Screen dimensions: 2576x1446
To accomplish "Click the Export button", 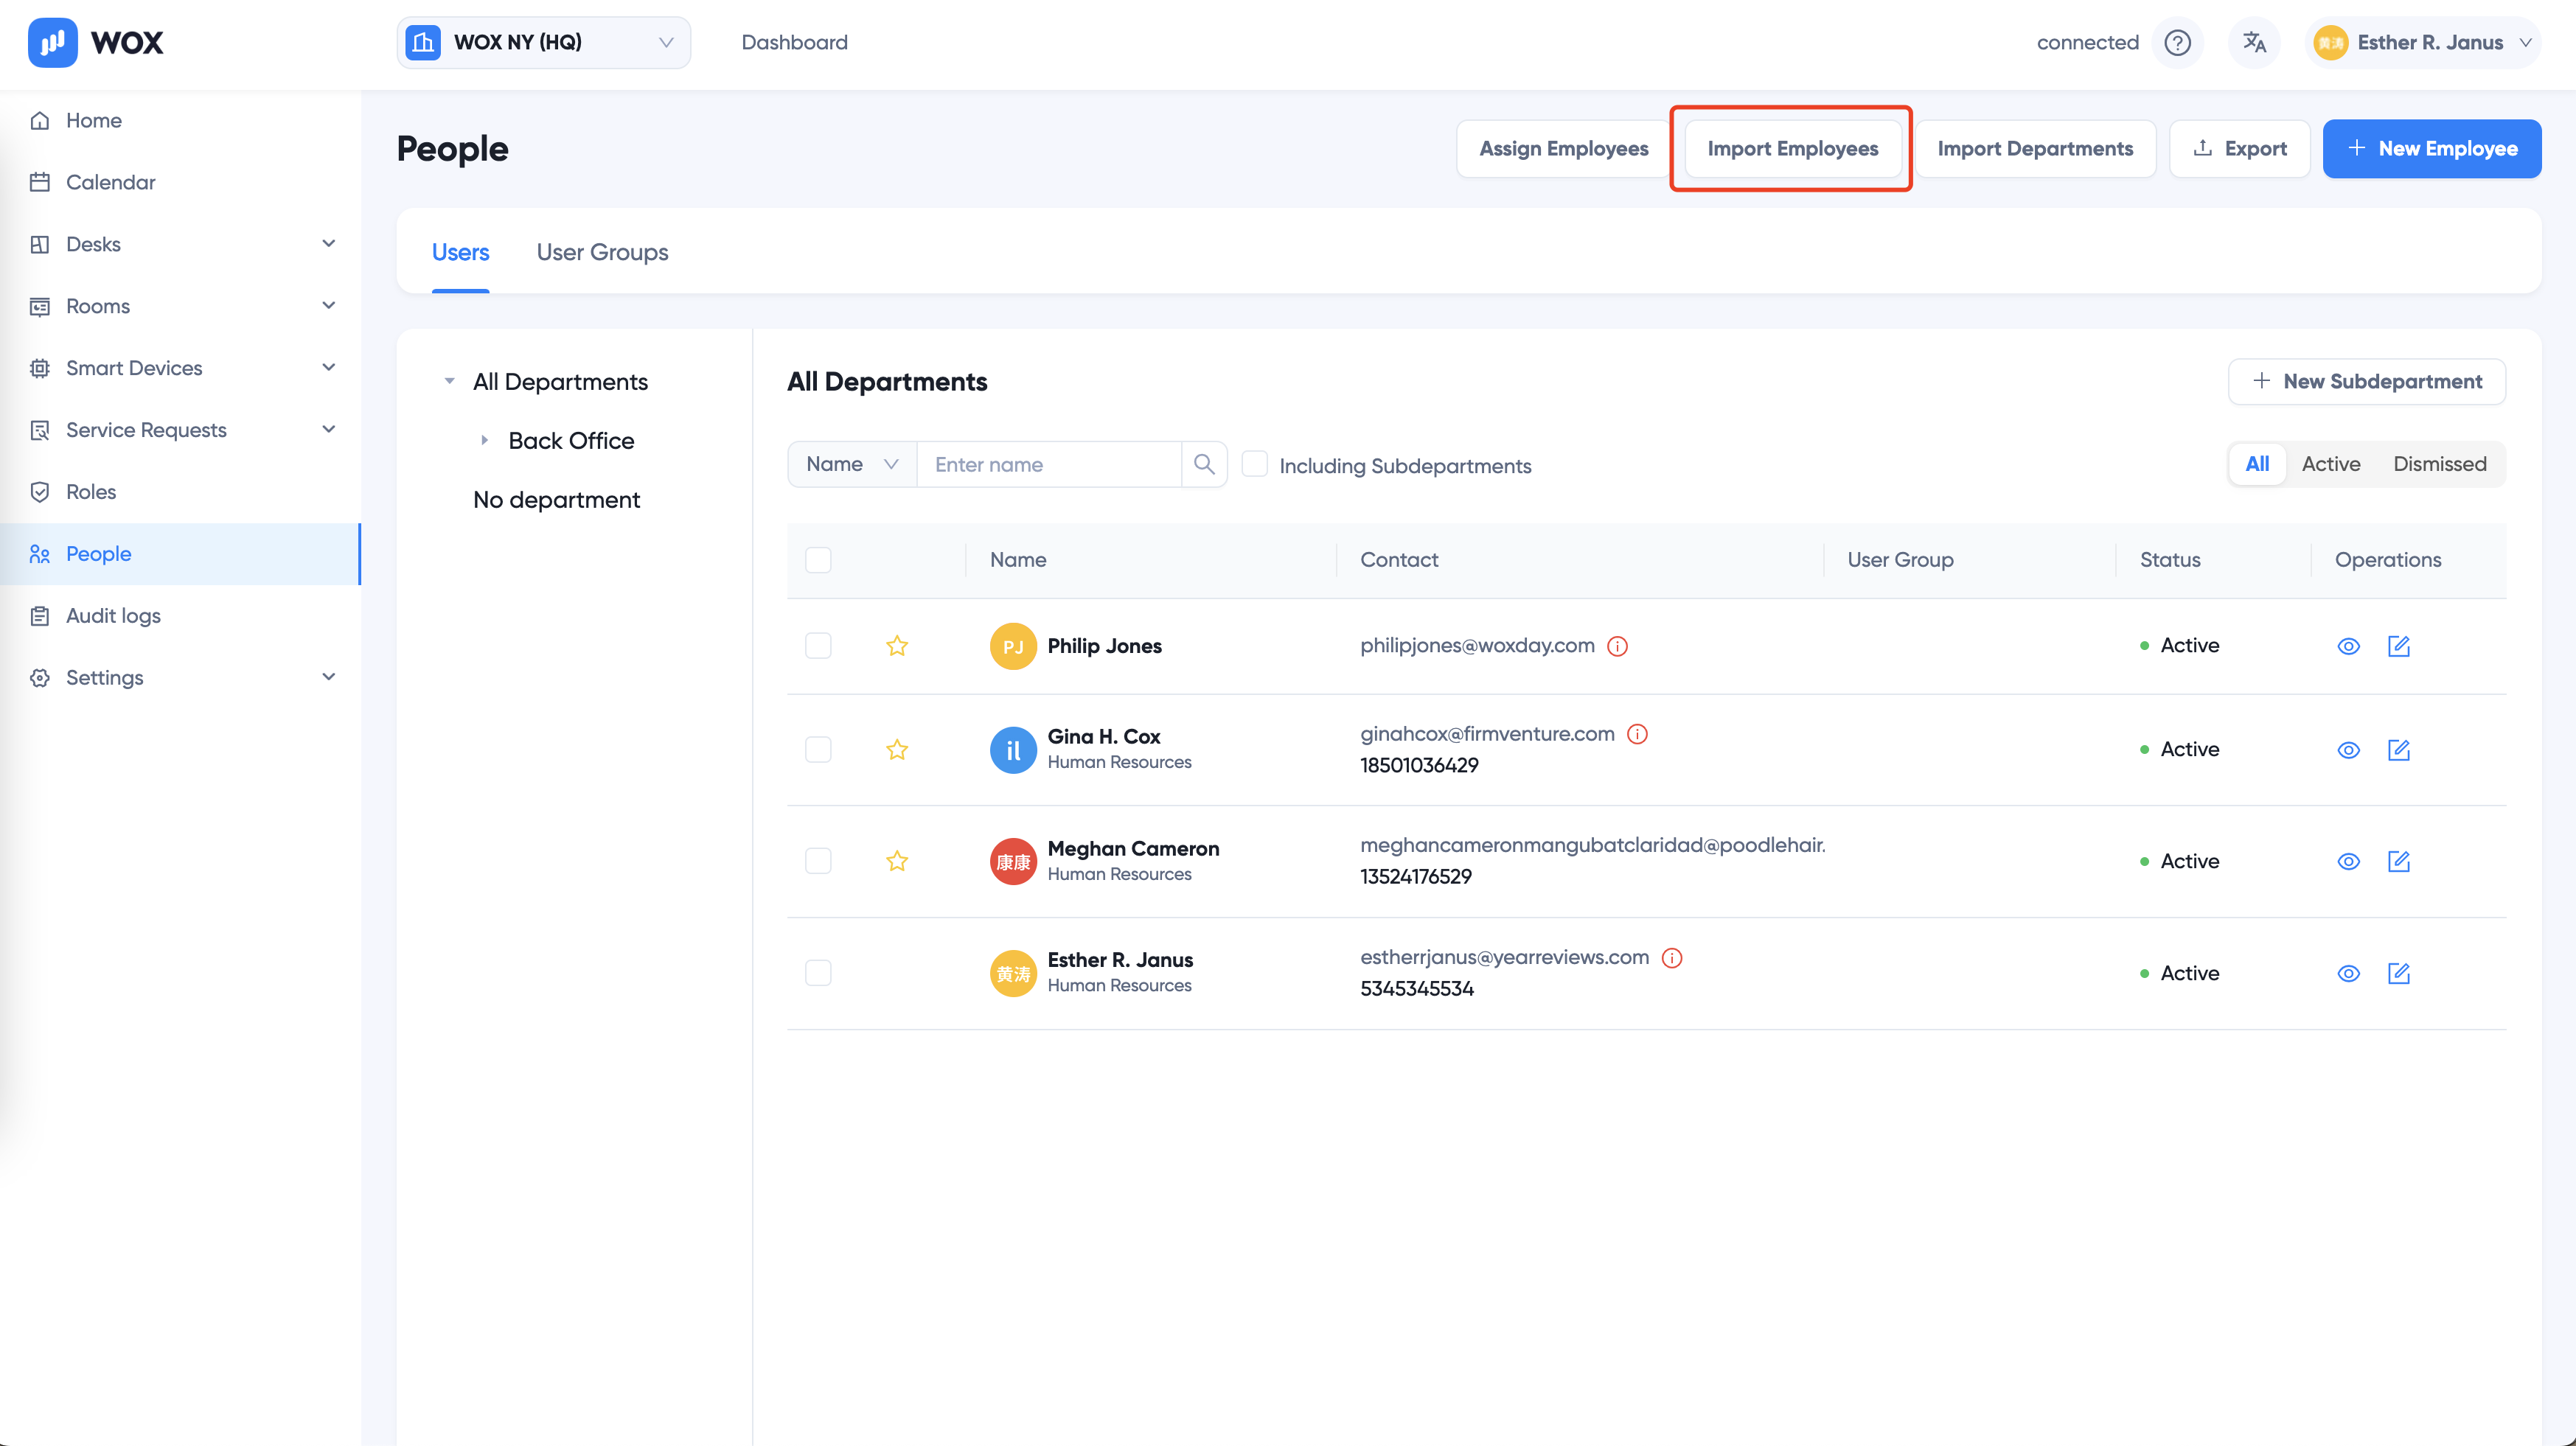I will (x=2239, y=149).
